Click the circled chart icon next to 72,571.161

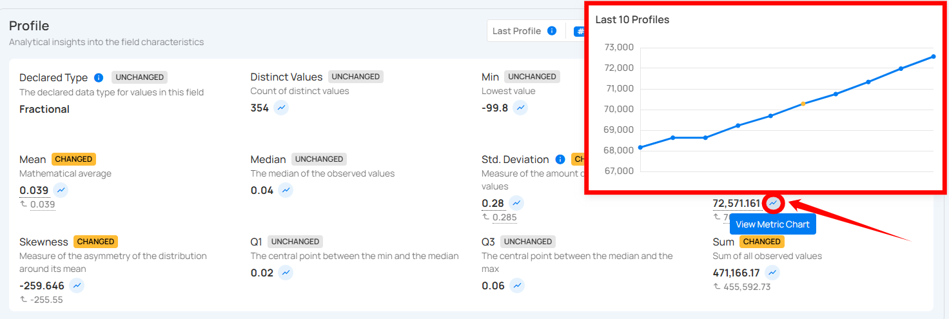click(773, 204)
